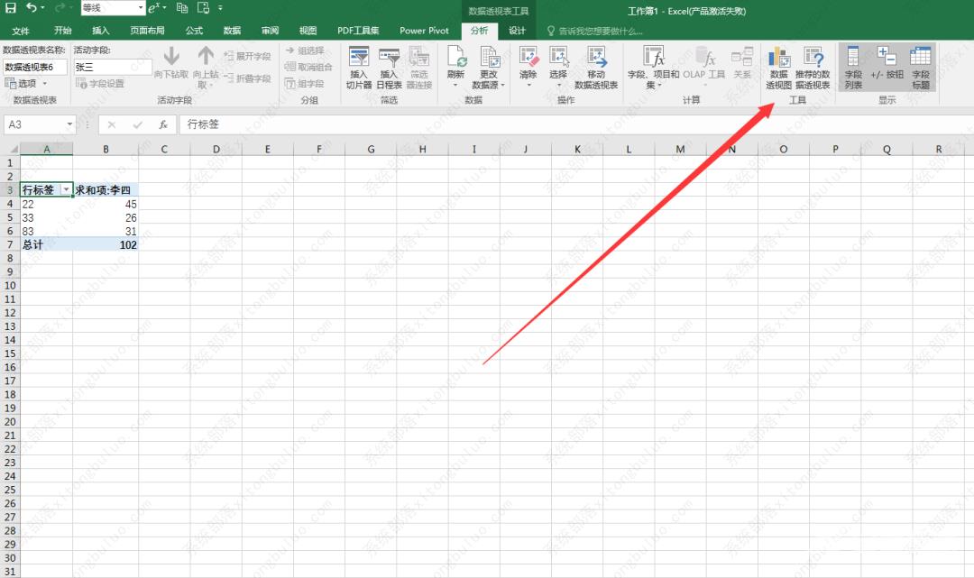Click the 向下钻取 drill down arrow
Screen dimensions: 974x578
[171, 62]
